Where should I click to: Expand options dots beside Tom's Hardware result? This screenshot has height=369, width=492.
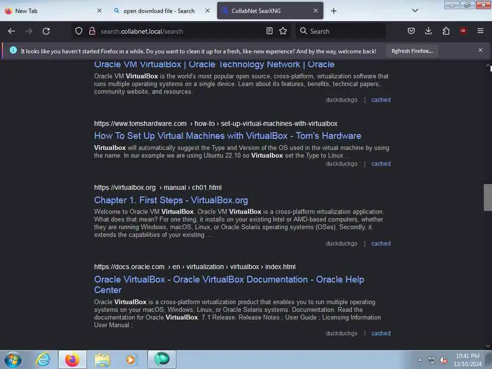click(x=365, y=164)
